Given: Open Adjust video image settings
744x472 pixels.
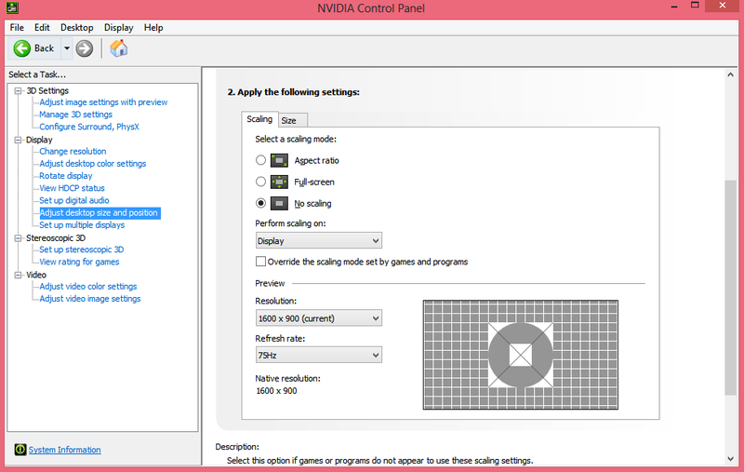Looking at the screenshot, I should point(90,299).
